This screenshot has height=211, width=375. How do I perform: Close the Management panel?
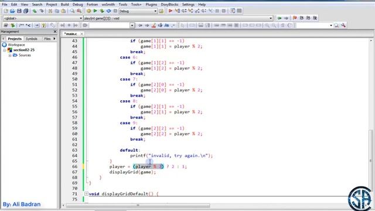coord(55,32)
